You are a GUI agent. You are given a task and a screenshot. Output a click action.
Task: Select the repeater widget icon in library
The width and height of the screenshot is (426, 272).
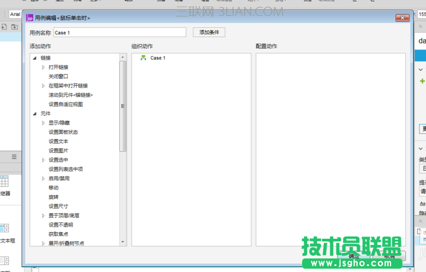[x=4, y=181]
